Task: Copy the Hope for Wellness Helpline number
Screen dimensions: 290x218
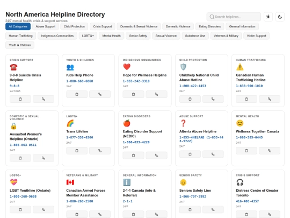Action: [133, 94]
